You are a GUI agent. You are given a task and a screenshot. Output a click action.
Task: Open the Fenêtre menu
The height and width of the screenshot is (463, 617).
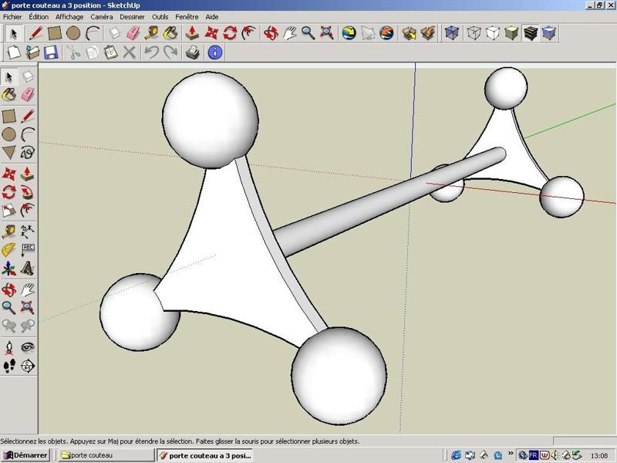187,16
